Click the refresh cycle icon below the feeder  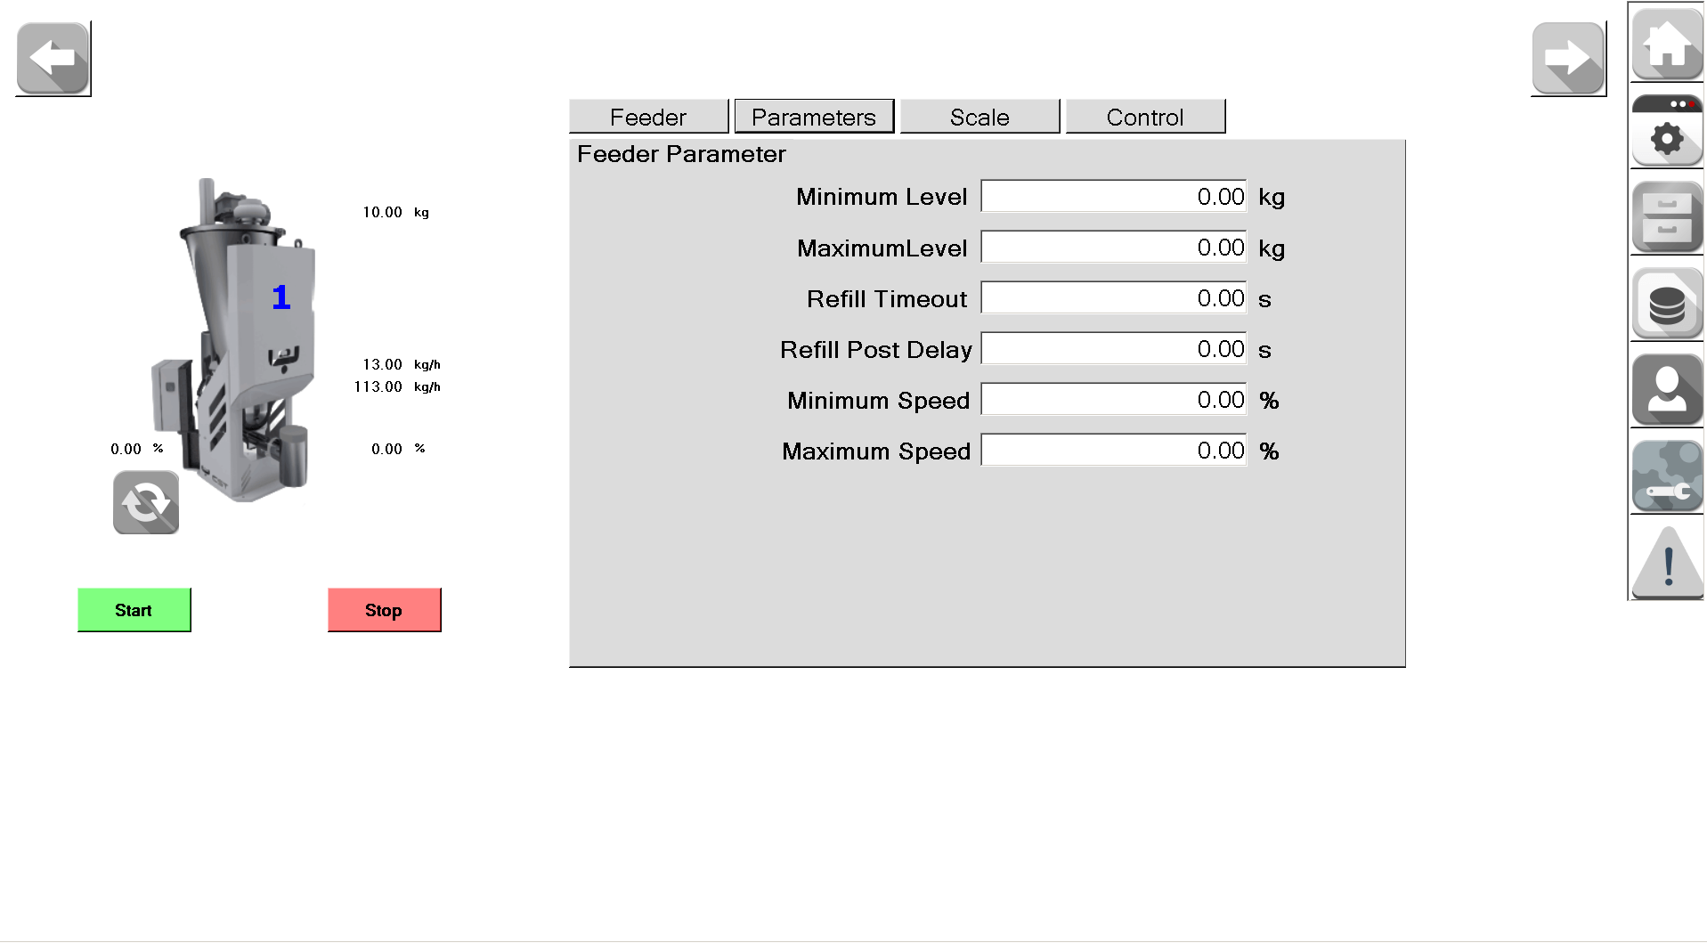(x=146, y=502)
